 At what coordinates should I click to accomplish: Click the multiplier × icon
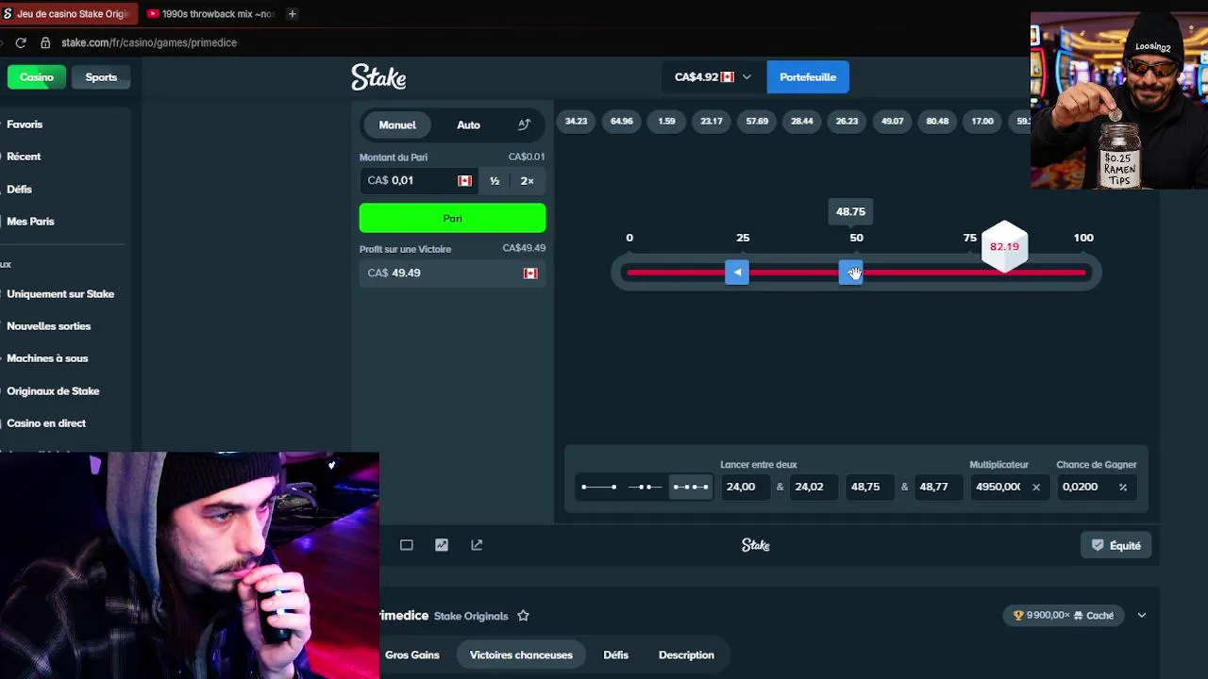pos(1035,487)
